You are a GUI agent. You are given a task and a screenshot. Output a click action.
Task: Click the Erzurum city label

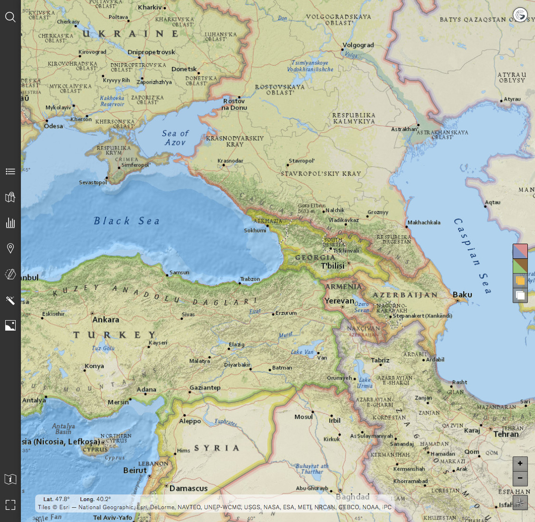pyautogui.click(x=286, y=313)
